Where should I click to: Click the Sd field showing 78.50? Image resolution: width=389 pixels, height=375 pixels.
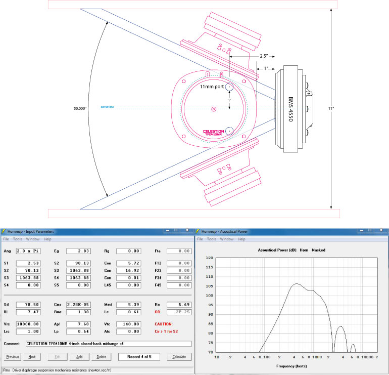pos(28,305)
